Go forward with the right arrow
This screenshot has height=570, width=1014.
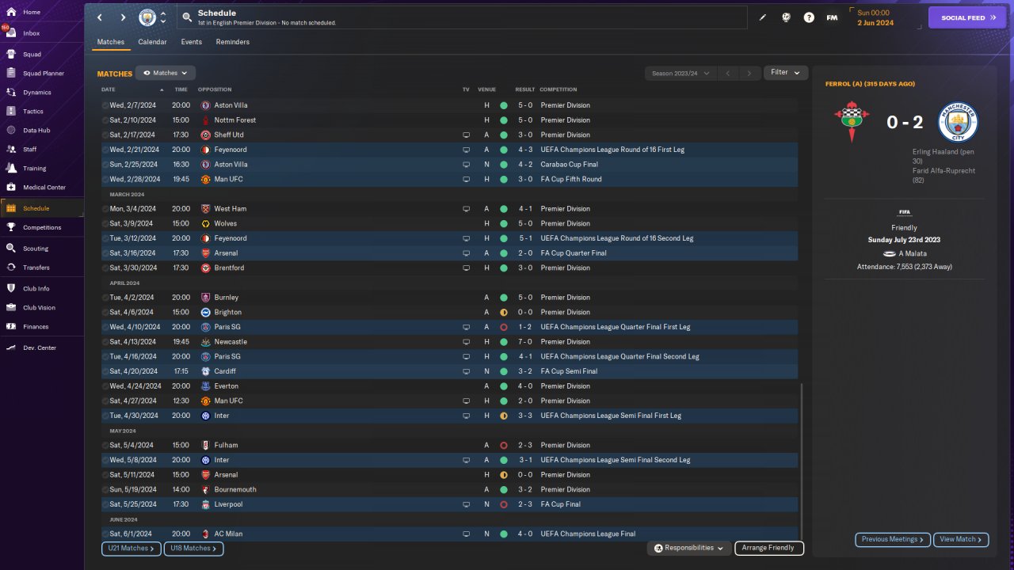click(123, 17)
